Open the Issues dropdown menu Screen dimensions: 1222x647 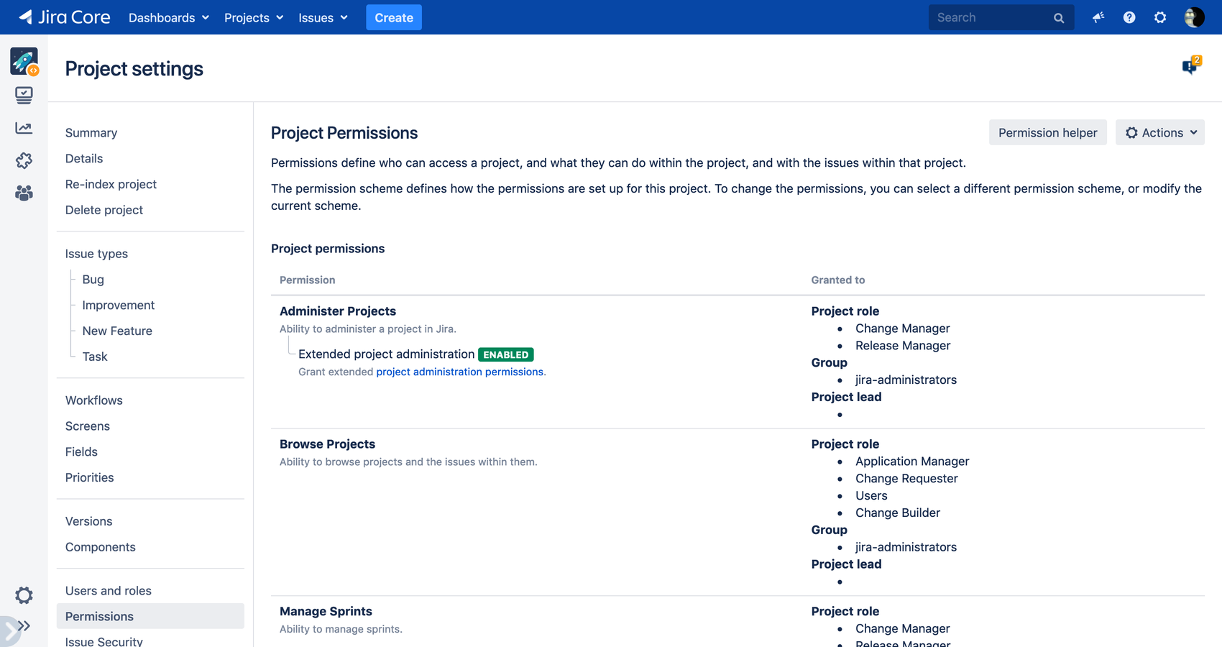point(323,17)
